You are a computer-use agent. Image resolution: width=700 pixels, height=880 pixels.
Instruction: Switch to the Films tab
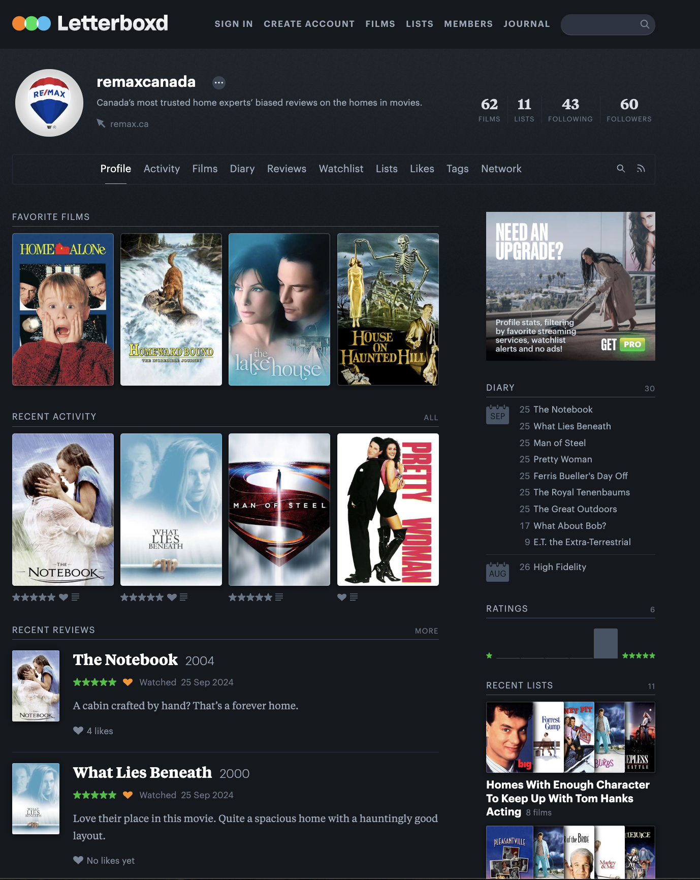(x=205, y=169)
